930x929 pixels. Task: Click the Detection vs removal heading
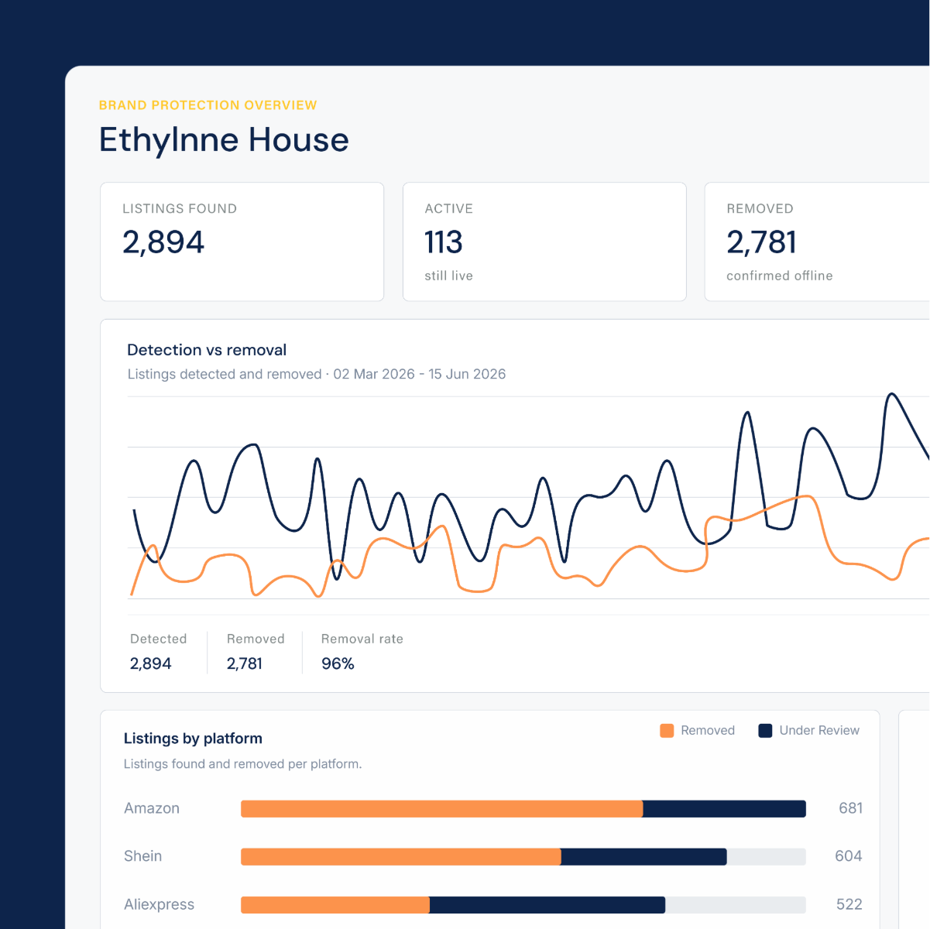(207, 350)
